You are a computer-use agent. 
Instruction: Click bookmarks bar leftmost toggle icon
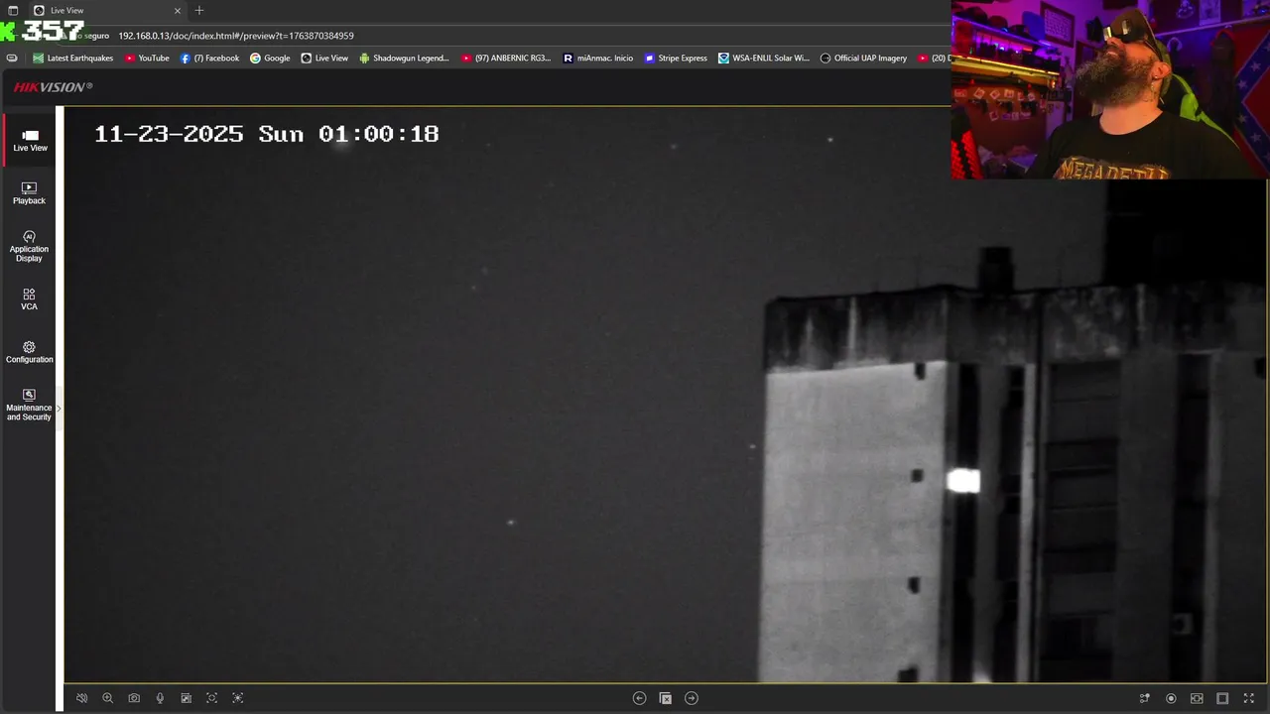click(12, 58)
